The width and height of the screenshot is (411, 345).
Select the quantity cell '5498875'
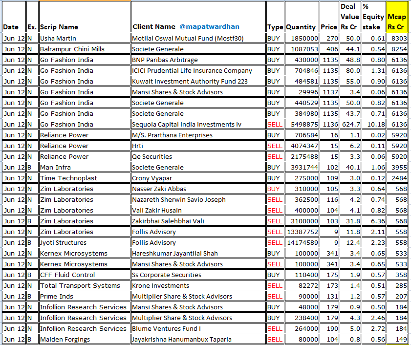[x=302, y=124]
